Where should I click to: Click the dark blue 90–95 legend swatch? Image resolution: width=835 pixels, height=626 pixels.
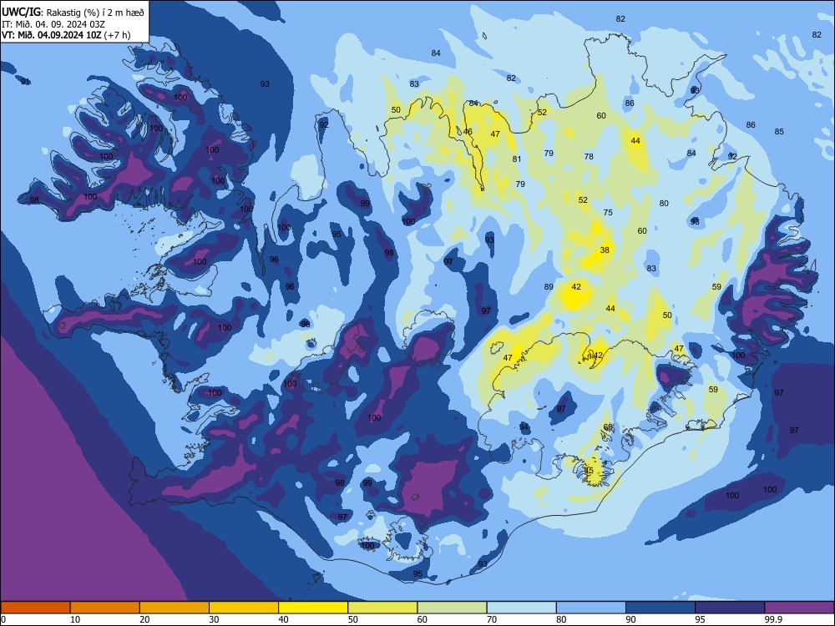[660, 608]
